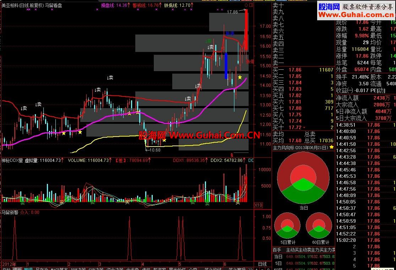The width and height of the screenshot is (396, 270).
Task: Click the 当日 main-force wind pie chart
Action: (303, 178)
